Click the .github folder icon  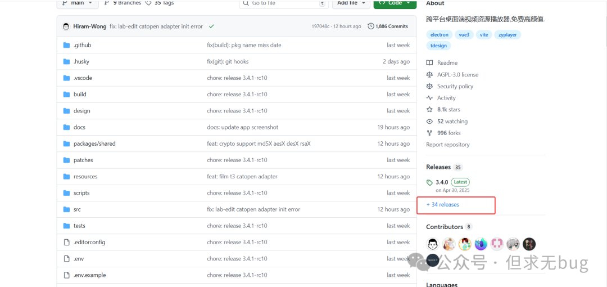(66, 45)
